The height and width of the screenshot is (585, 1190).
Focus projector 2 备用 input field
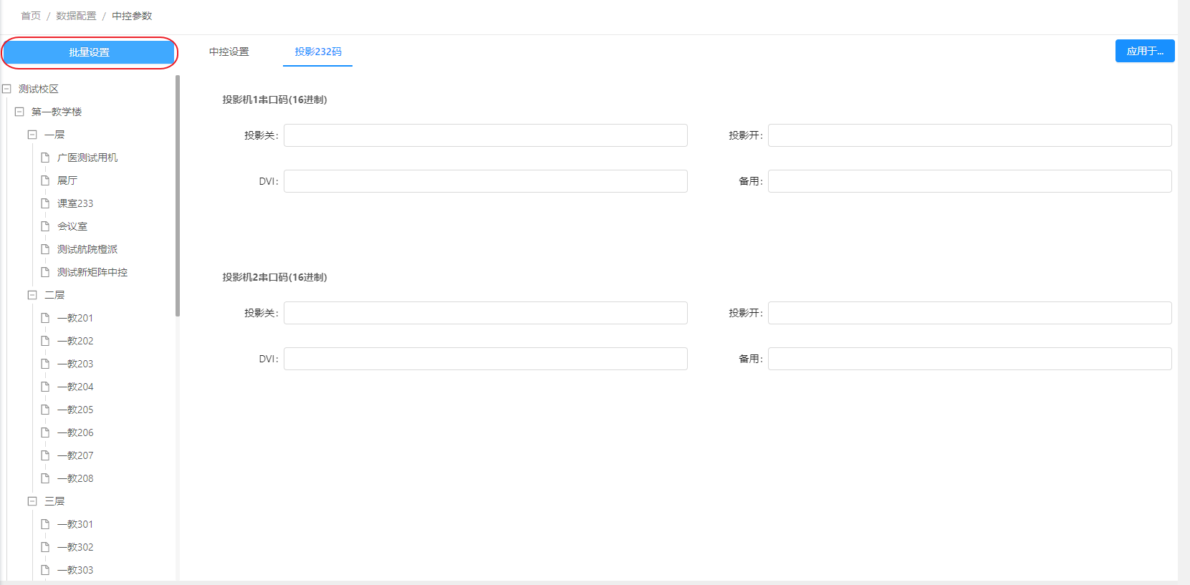coord(970,359)
